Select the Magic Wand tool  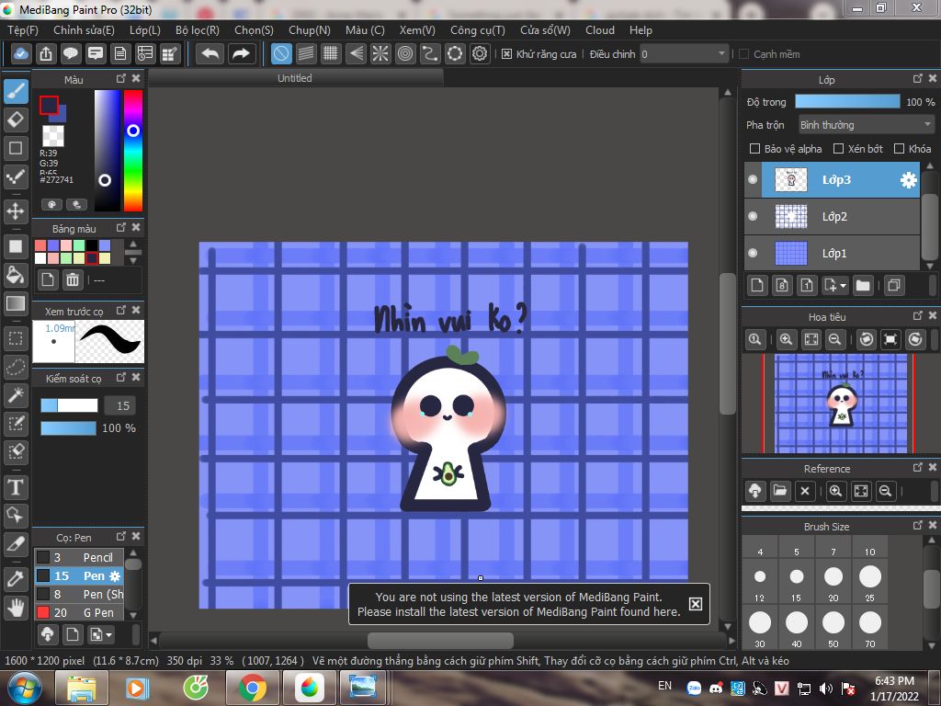point(17,394)
